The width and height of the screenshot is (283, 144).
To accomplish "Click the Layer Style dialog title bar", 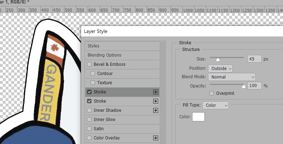I will pos(182,31).
